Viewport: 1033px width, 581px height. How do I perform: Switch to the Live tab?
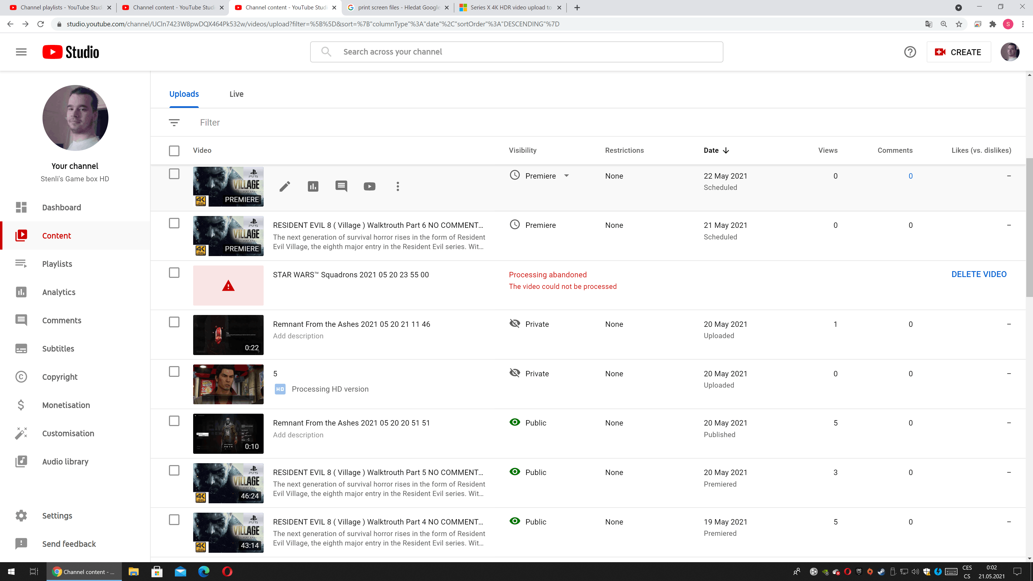236,94
